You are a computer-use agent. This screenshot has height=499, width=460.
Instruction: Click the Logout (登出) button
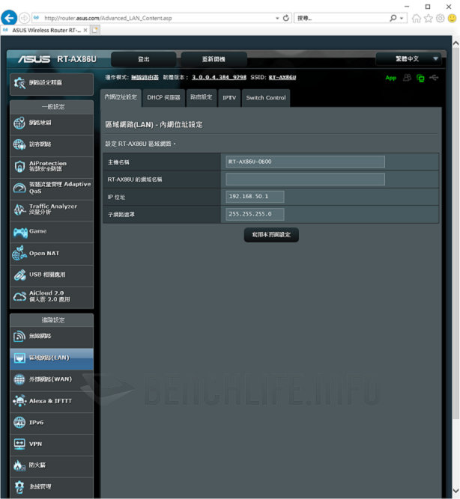[143, 59]
